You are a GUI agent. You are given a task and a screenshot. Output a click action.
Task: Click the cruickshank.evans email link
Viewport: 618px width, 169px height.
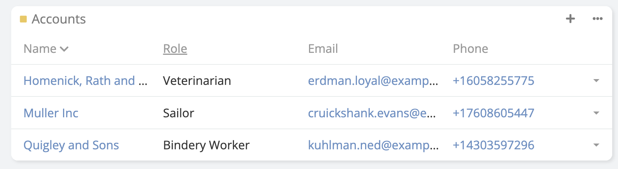point(371,113)
